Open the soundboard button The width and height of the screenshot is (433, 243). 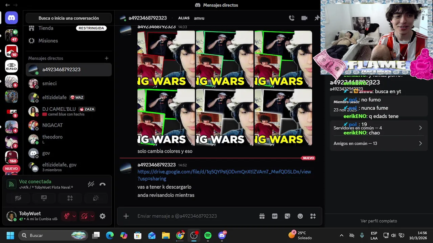tap(96, 198)
